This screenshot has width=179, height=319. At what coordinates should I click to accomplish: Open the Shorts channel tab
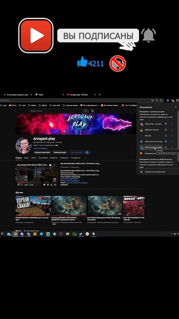click(x=34, y=158)
